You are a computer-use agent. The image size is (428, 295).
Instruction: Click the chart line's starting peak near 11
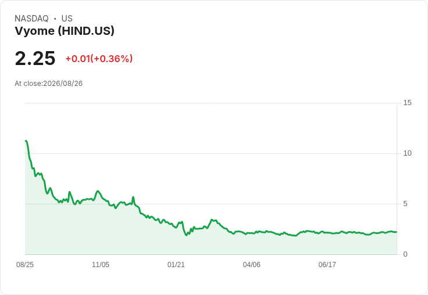click(x=26, y=141)
